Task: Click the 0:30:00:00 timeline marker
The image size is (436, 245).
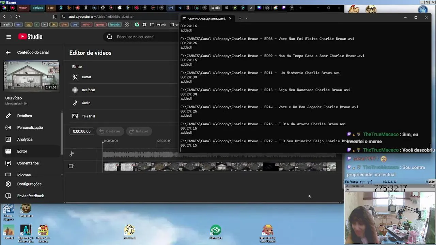Action: tap(164, 141)
